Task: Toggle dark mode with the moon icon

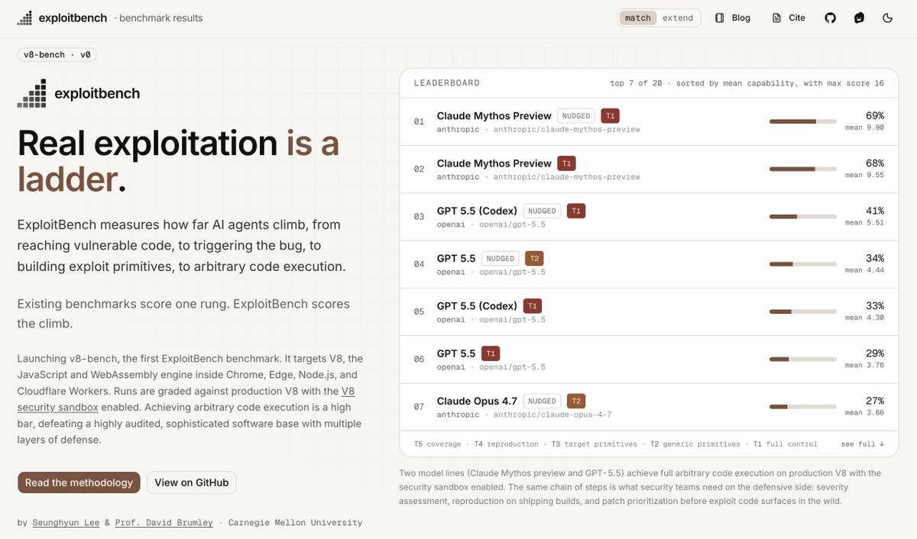Action: click(888, 18)
